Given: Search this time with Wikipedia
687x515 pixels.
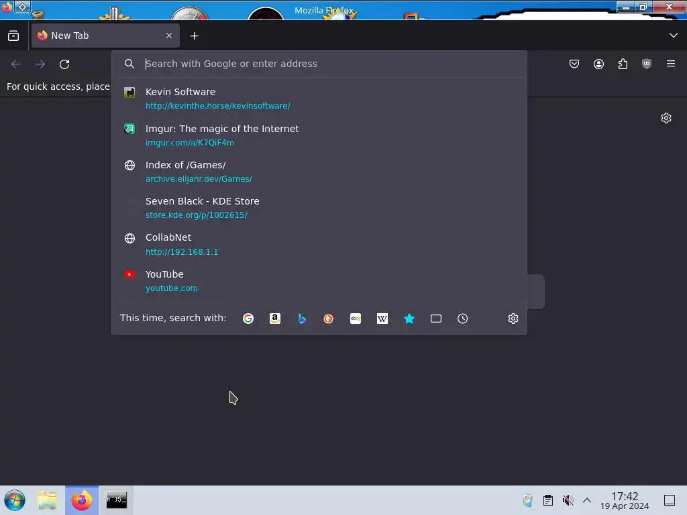Looking at the screenshot, I should [x=382, y=319].
